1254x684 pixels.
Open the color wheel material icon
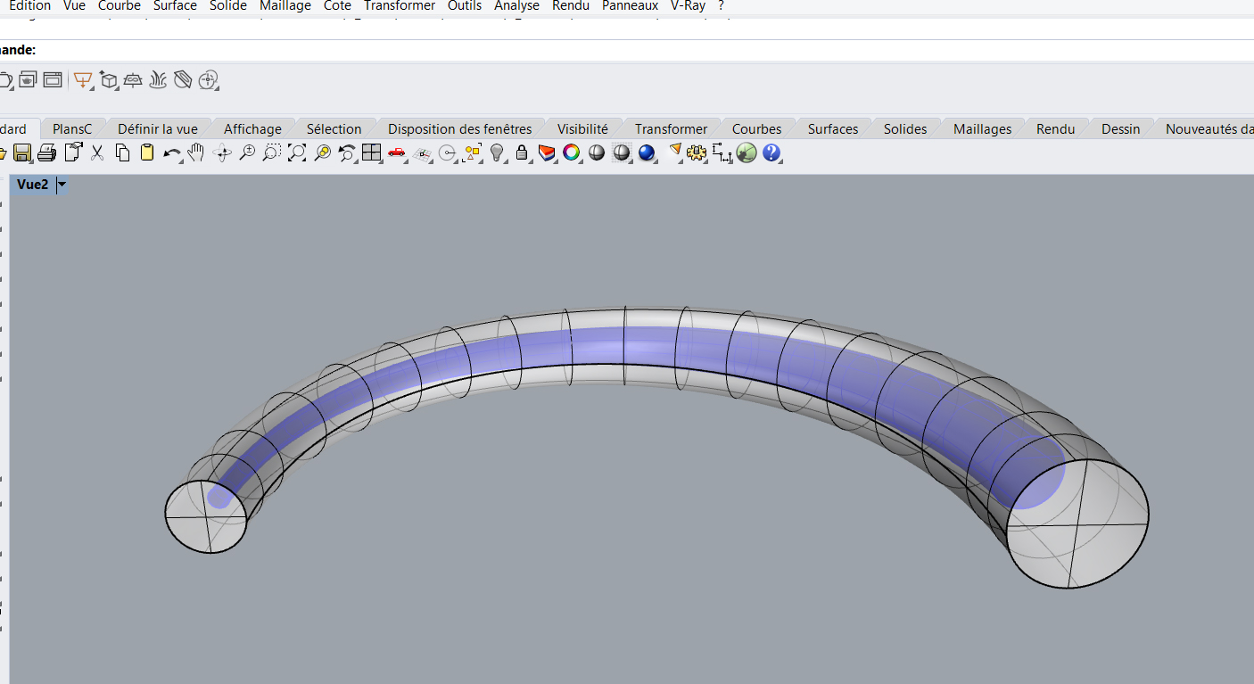pos(572,153)
